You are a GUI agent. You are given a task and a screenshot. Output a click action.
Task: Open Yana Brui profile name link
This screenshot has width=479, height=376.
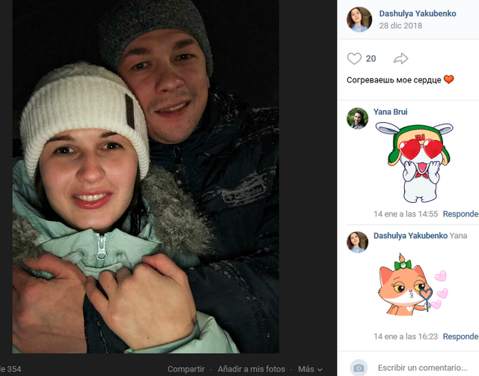391,112
